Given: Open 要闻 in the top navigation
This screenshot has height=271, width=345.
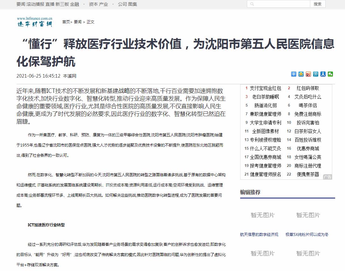Looking at the screenshot, I should 21,4.
